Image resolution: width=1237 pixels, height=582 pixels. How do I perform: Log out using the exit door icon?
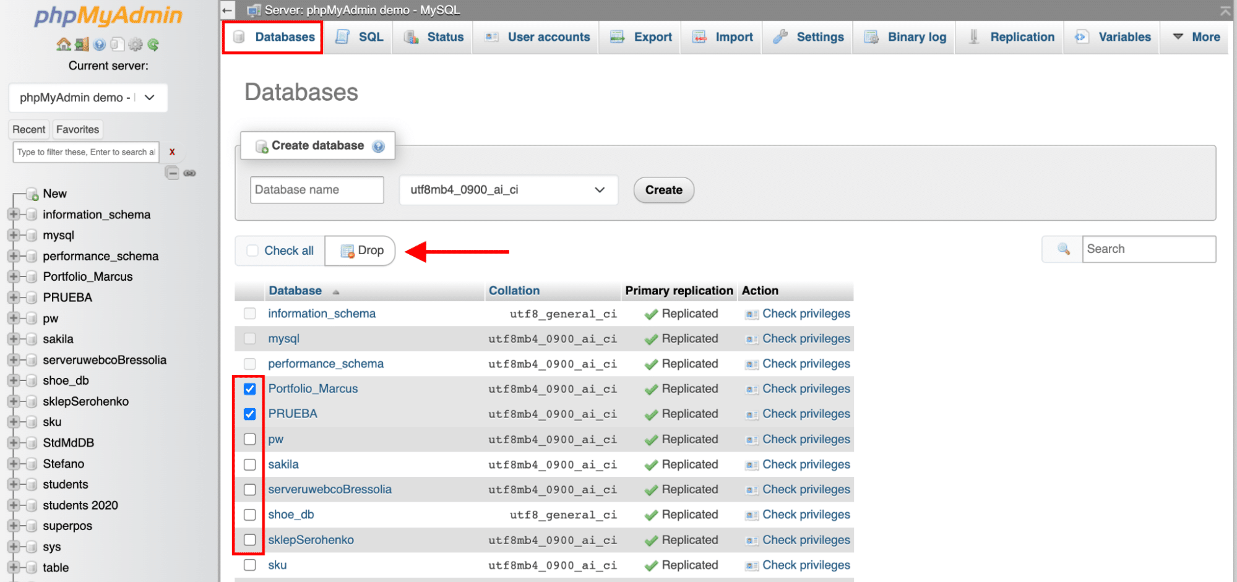click(81, 45)
